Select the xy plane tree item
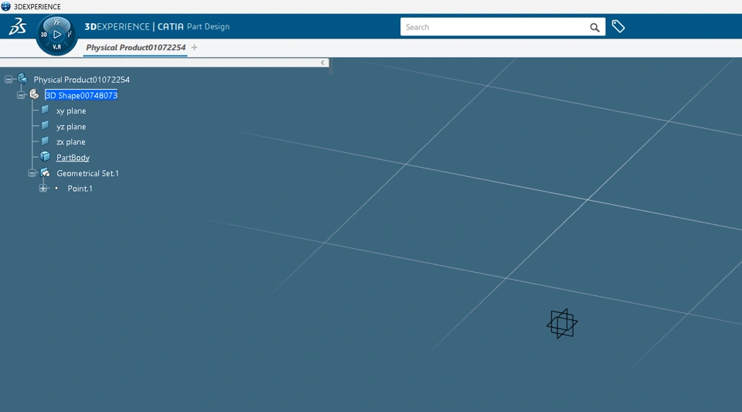Screen dimensions: 742x412 pyautogui.click(x=71, y=111)
